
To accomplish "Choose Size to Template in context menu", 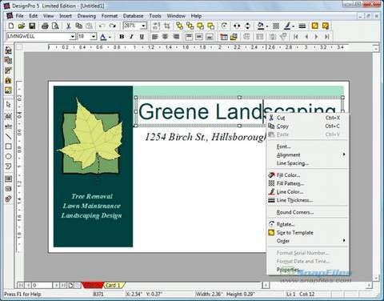I will [x=294, y=233].
